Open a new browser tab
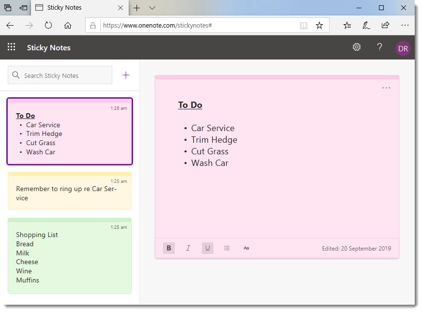Viewport: 422px width, 312px height. [137, 8]
